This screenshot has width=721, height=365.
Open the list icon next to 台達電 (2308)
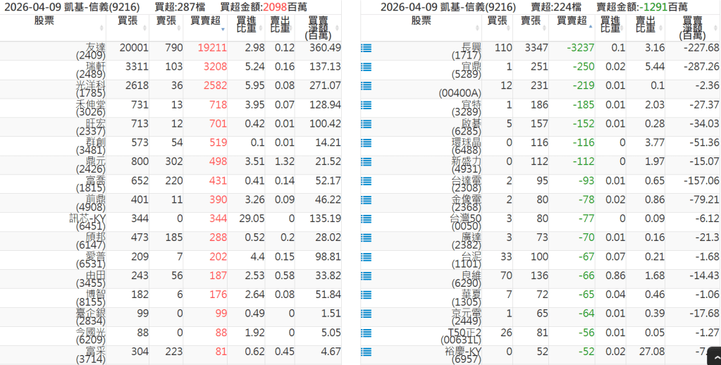coord(366,181)
